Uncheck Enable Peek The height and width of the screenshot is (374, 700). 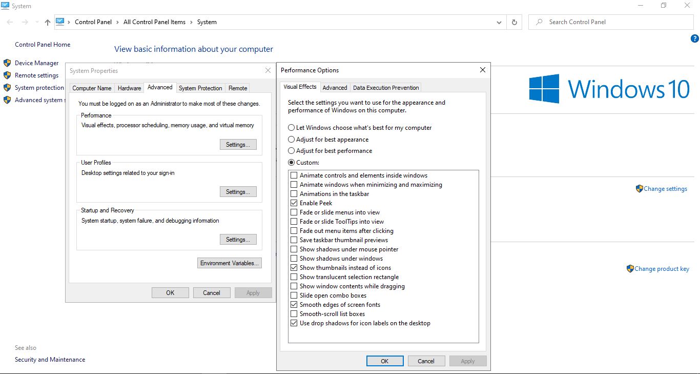pyautogui.click(x=294, y=203)
